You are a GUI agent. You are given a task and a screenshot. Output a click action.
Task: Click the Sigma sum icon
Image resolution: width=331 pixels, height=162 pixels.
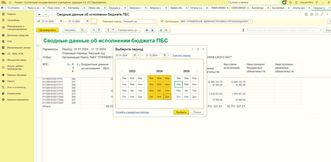(x=243, y=30)
